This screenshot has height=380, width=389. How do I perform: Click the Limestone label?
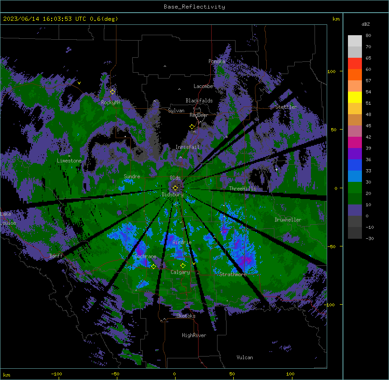point(69,161)
